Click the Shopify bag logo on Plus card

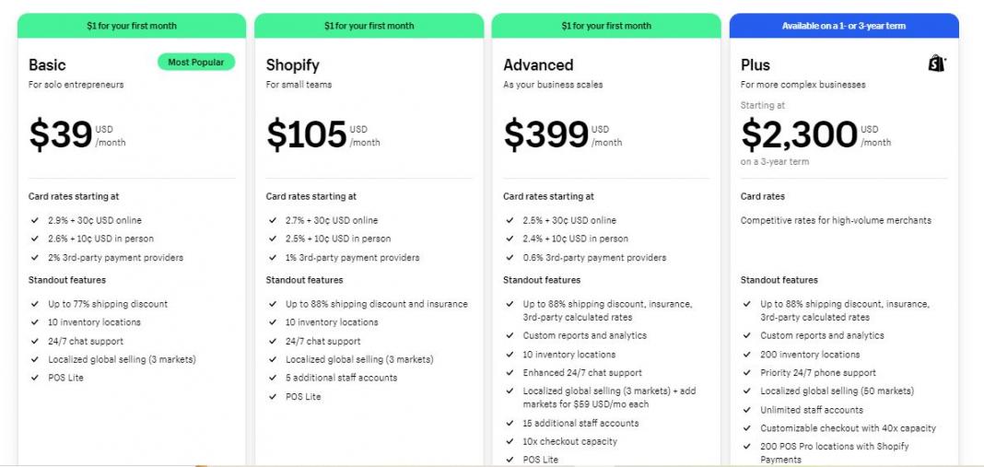(936, 64)
